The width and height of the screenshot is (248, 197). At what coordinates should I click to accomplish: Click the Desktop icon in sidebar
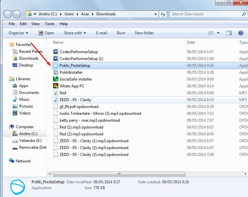(15, 65)
